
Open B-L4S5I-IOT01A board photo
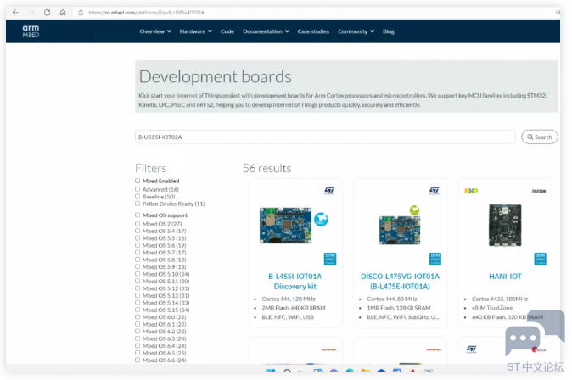[x=285, y=226]
